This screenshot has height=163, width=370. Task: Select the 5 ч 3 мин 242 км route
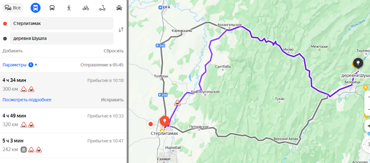point(63,145)
